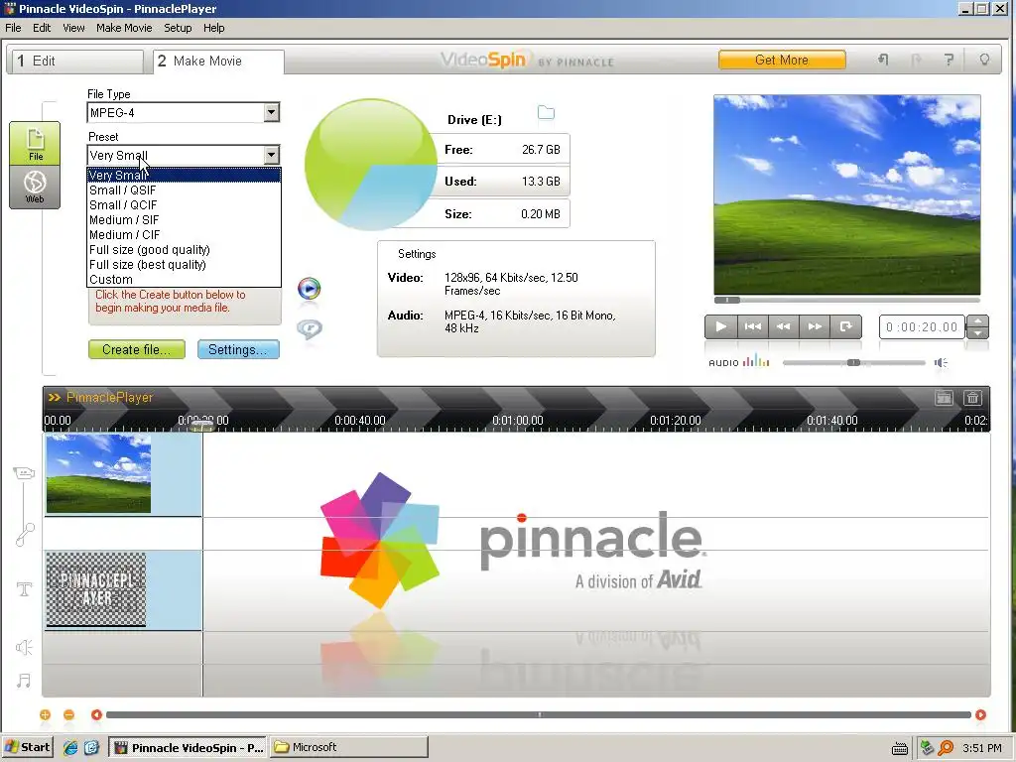Screen dimensions: 1016x762
Task: Play the preview video
Action: point(720,326)
